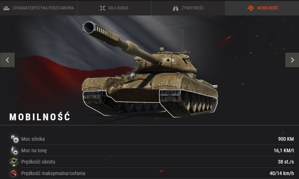Click the weight-gear icon beside Moc na tonę
Viewport: 299px width, 179px height.
tap(14, 150)
